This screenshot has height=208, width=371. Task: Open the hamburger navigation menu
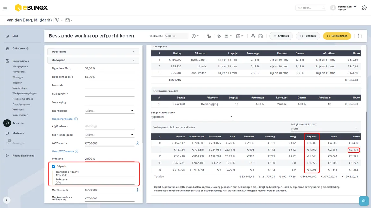coord(5,9)
